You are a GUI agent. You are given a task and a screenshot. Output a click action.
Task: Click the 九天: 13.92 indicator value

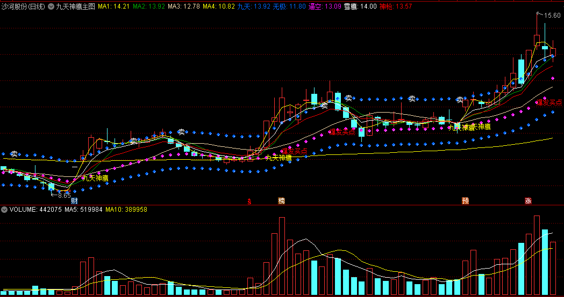(x=254, y=6)
